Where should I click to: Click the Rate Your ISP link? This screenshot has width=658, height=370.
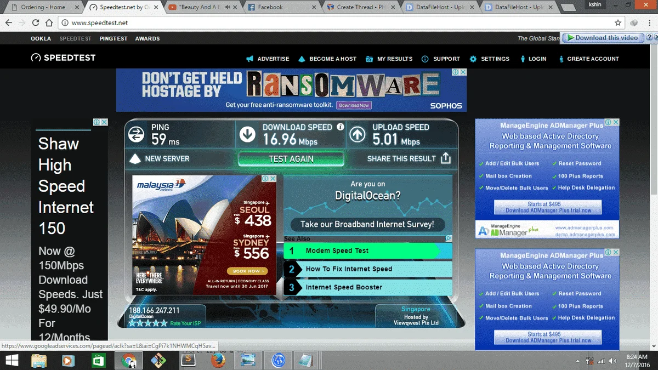pyautogui.click(x=185, y=323)
